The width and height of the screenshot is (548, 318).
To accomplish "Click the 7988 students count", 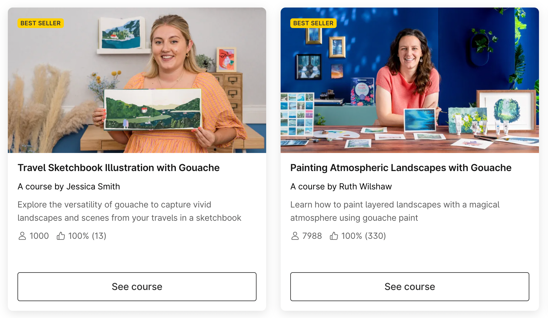I will click(x=312, y=236).
